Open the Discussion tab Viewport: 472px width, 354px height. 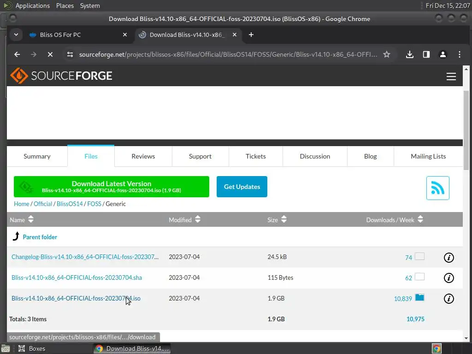315,156
